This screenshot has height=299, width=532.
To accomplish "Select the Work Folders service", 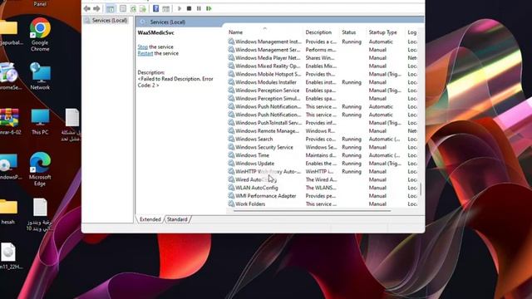I will pos(322,204).
